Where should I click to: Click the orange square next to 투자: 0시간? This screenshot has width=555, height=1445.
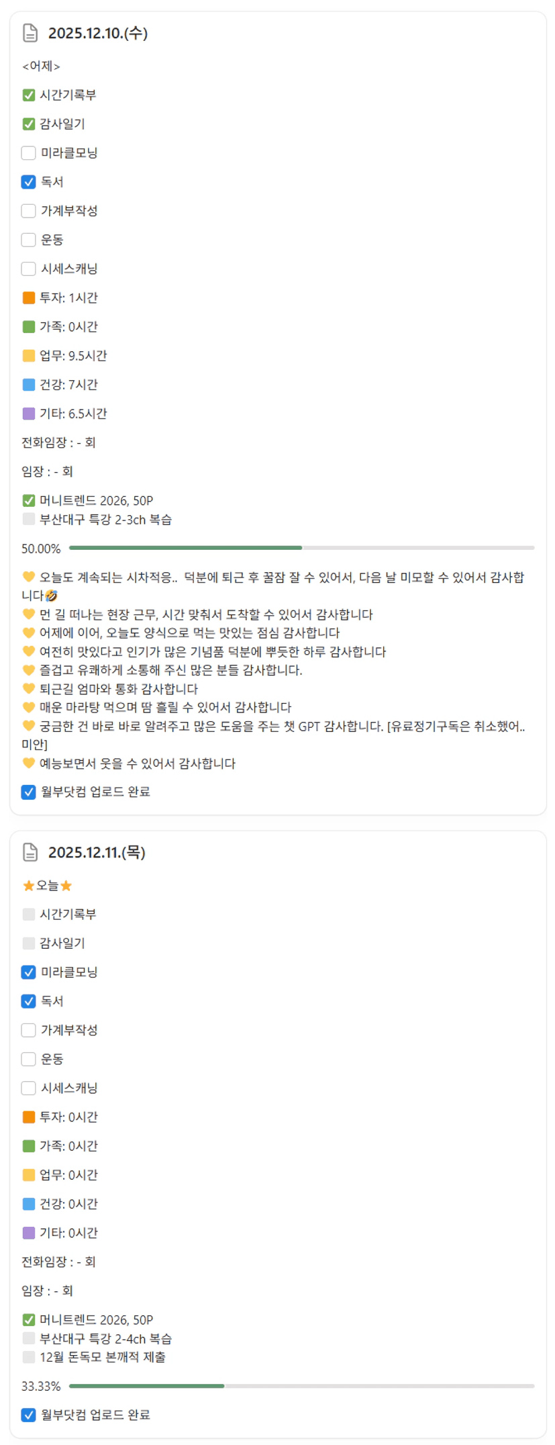coord(29,1117)
